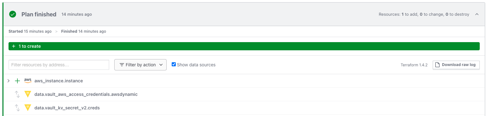Viewport: 487px width, 116px height.
Task: Click the filter lines icon in Filter by action
Action: [x=122, y=65]
